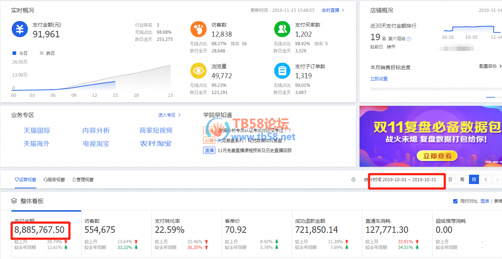
Task: Switch the board view to 表格
Action: point(498,201)
